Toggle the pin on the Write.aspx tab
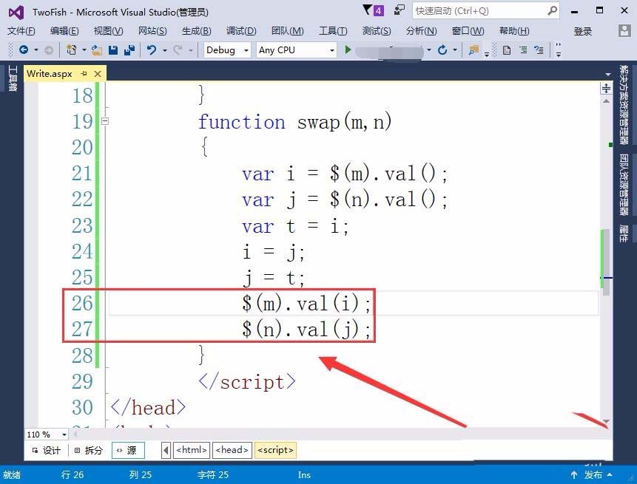The width and height of the screenshot is (637, 484). [84, 73]
